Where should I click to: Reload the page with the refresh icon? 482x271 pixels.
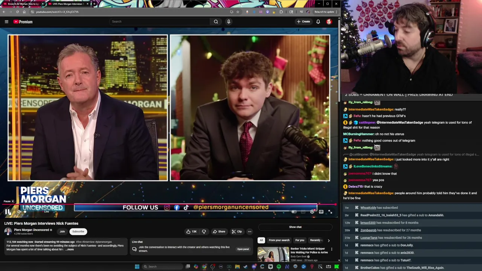click(17, 12)
